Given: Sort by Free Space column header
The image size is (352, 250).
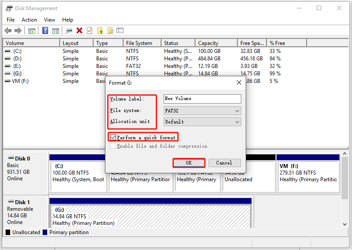Looking at the screenshot, I should click(x=252, y=43).
